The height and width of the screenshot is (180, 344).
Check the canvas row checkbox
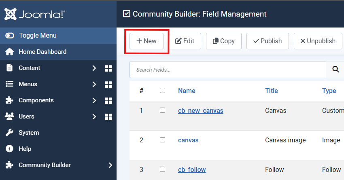click(162, 140)
